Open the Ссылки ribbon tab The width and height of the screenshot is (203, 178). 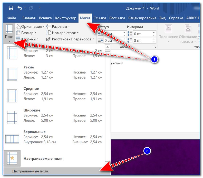tap(100, 18)
